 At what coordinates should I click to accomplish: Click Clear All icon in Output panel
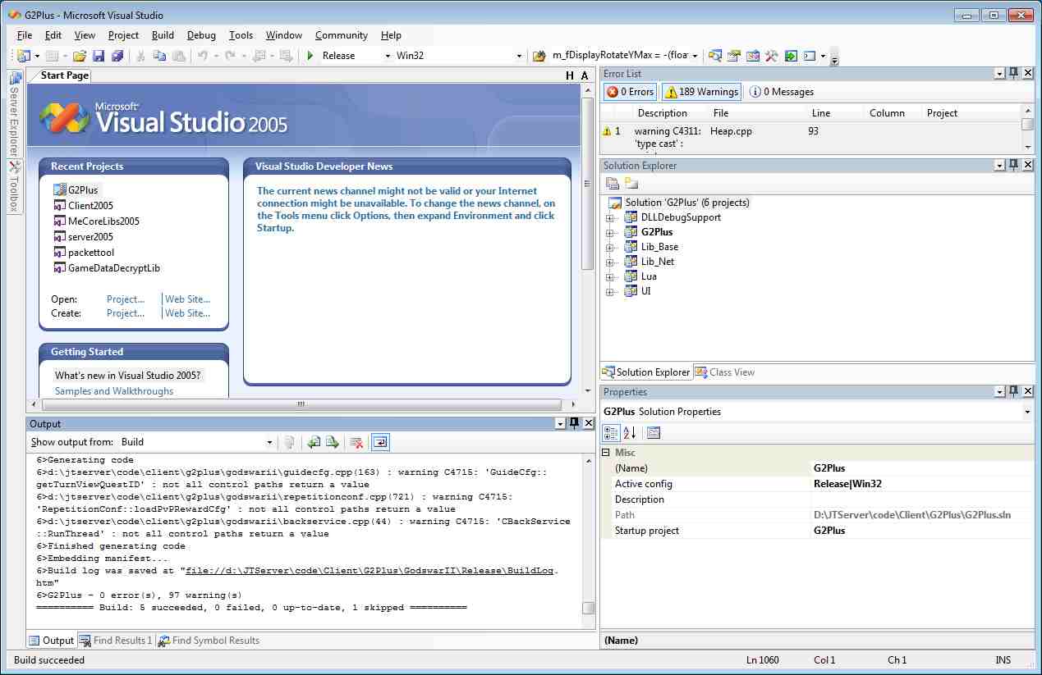click(356, 442)
